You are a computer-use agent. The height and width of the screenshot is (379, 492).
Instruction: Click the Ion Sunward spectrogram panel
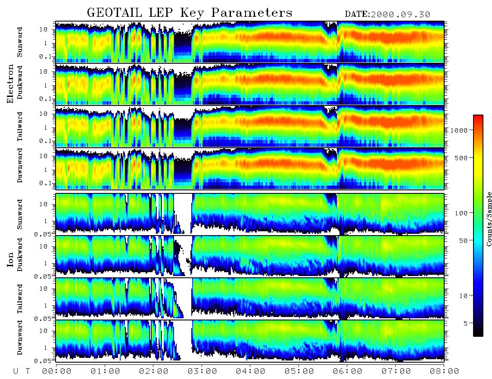[250, 214]
